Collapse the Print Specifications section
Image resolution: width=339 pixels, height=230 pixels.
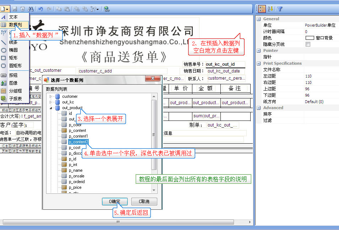pos(259,63)
